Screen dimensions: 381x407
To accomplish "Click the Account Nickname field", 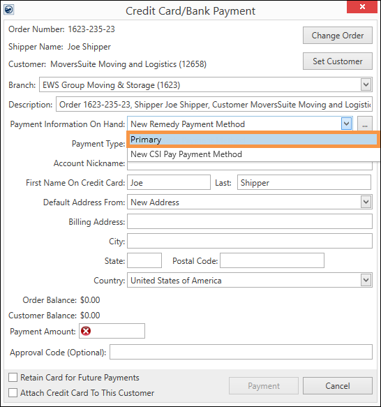I will [250, 165].
